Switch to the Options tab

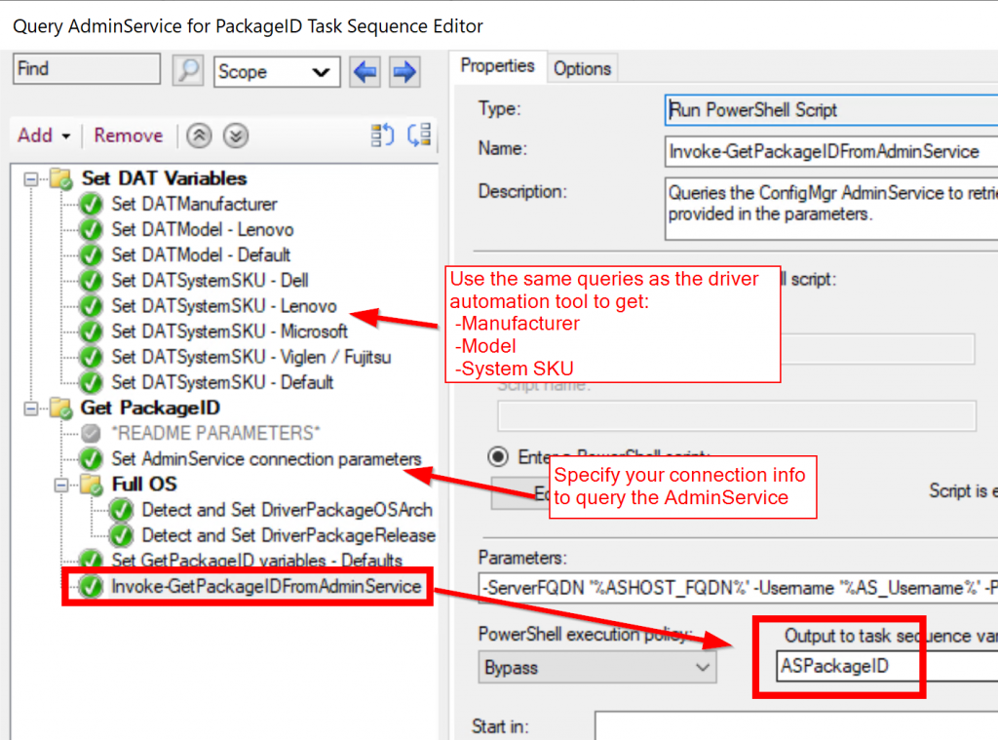[582, 68]
